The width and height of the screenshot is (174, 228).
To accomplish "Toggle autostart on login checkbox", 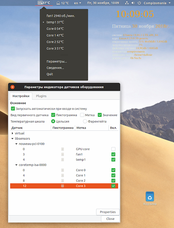I will click(x=13, y=109).
